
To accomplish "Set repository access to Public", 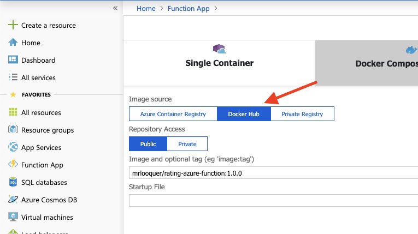I will pos(148,144).
